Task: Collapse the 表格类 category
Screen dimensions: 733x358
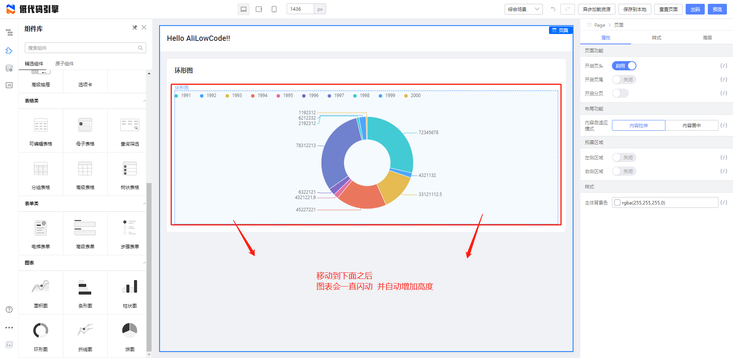Action: [x=144, y=101]
